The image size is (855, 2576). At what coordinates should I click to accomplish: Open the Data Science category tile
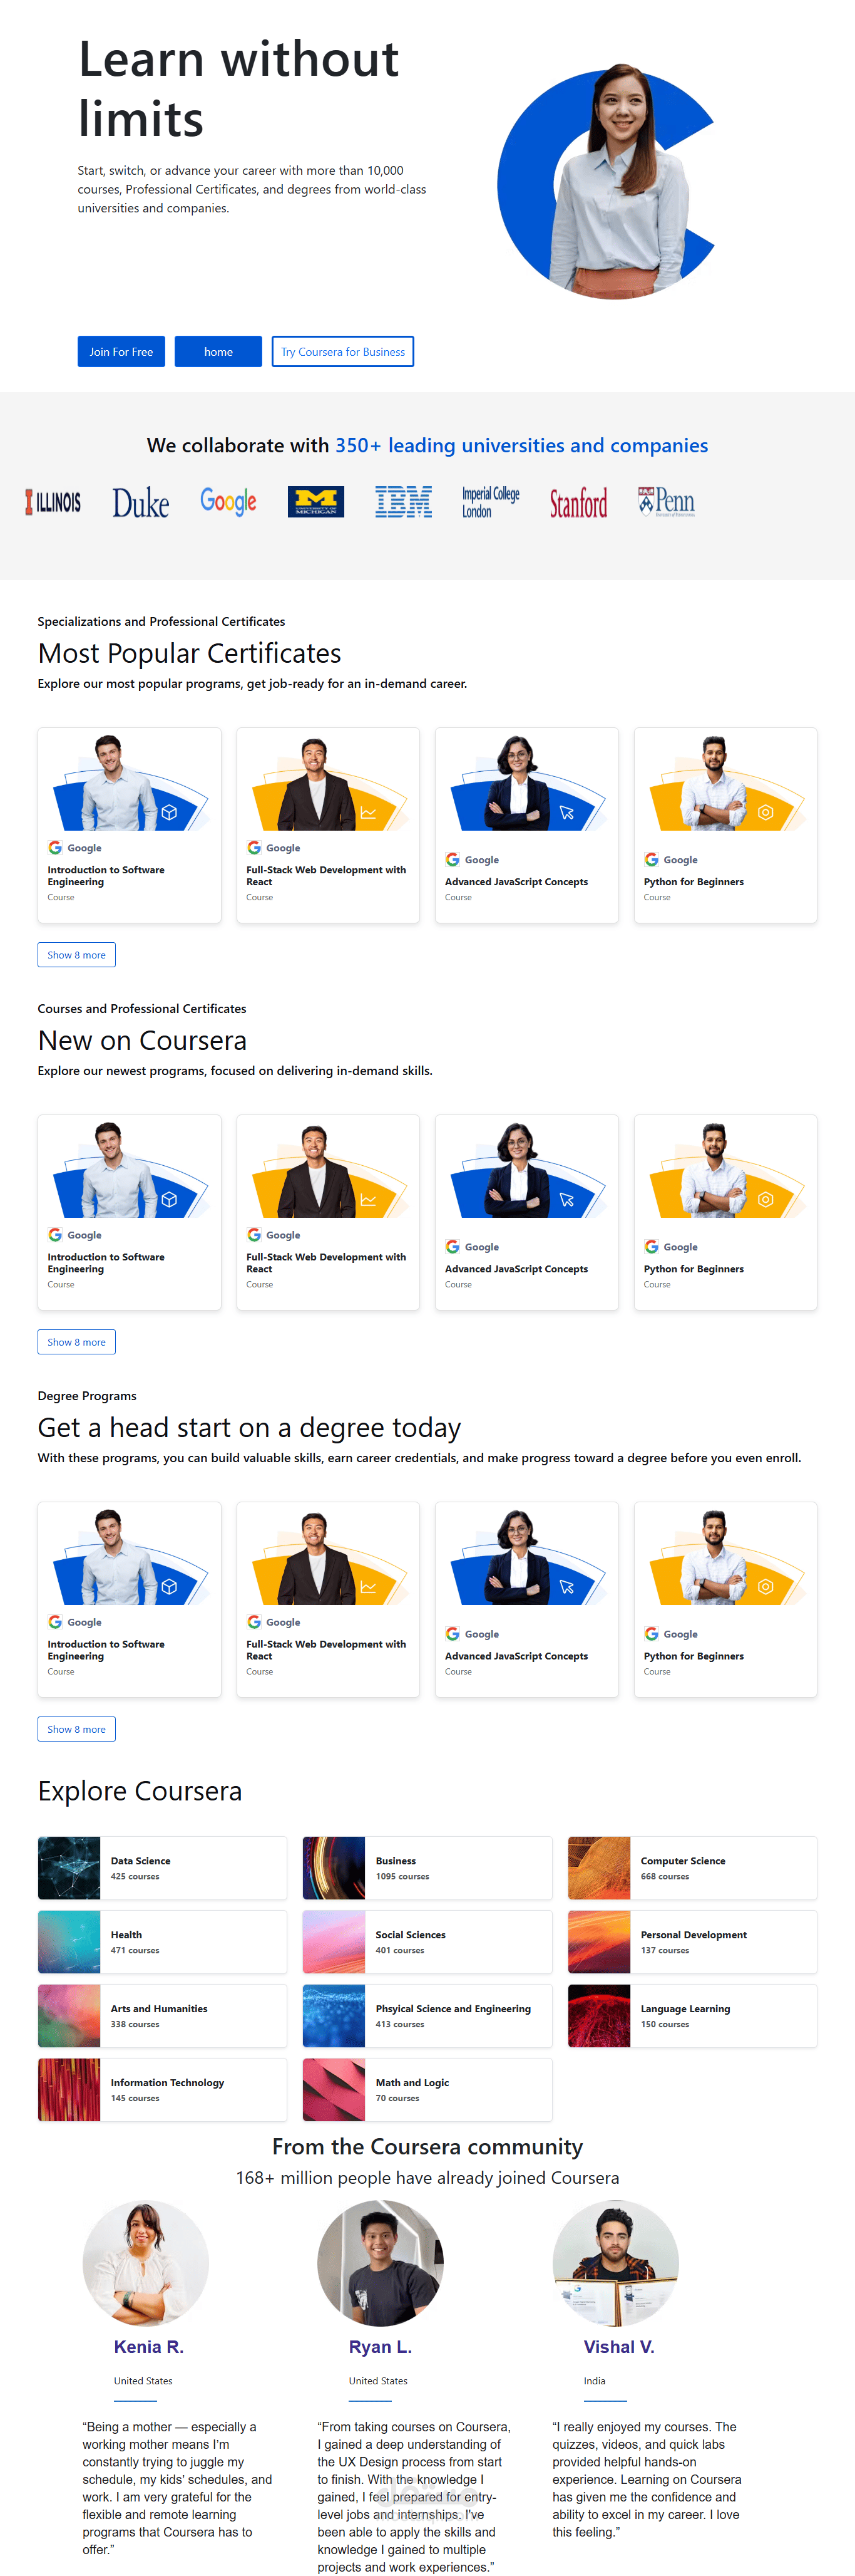163,1868
